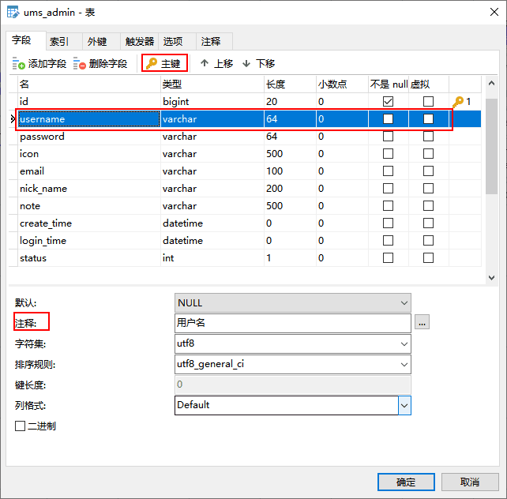Click the bigint type cell for id

(212, 102)
